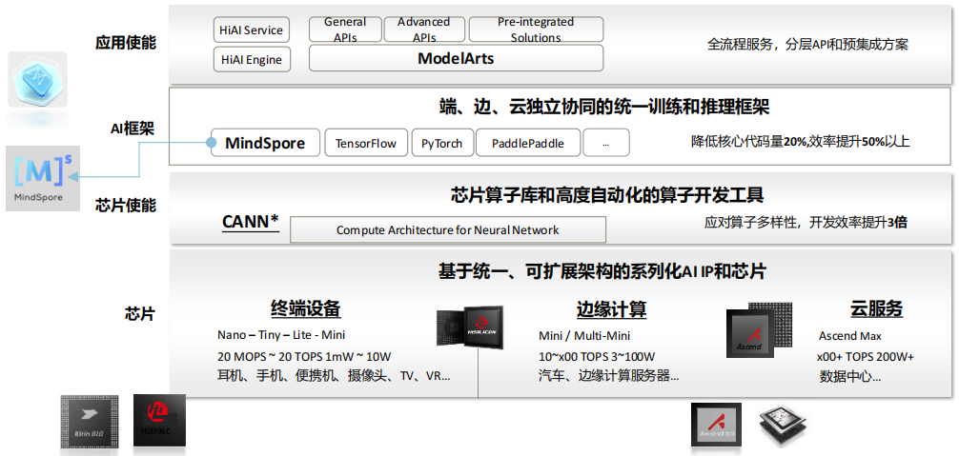Image resolution: width=959 pixels, height=456 pixels.
Task: Click the text Ascend Max
Action: click(x=850, y=336)
